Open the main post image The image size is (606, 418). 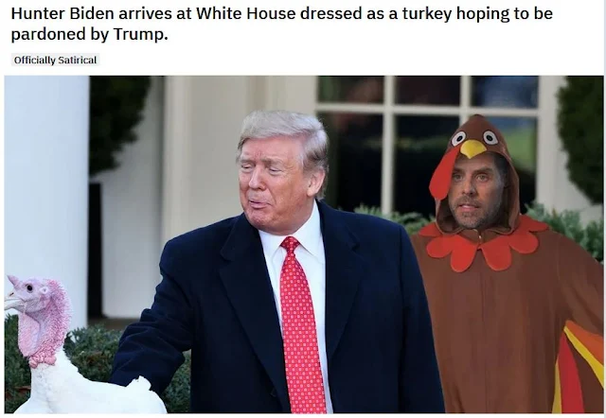304,244
